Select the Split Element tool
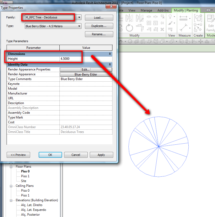215x217 pixels. pyautogui.click(x=149, y=17)
